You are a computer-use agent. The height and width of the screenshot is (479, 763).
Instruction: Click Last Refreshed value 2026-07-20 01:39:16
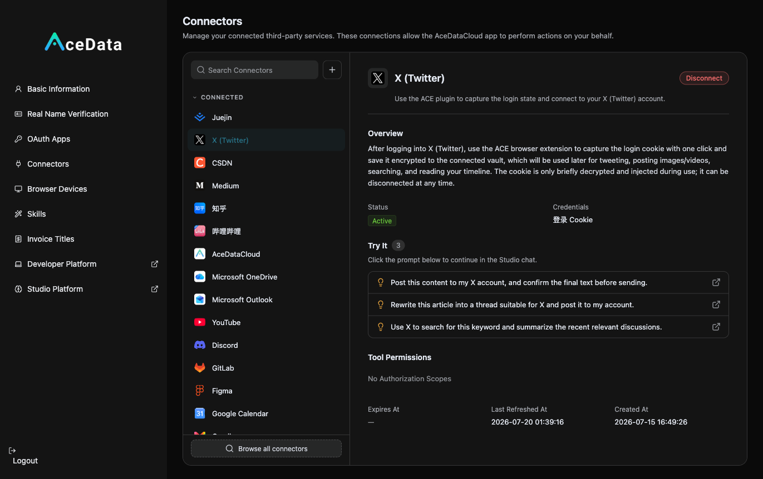528,422
